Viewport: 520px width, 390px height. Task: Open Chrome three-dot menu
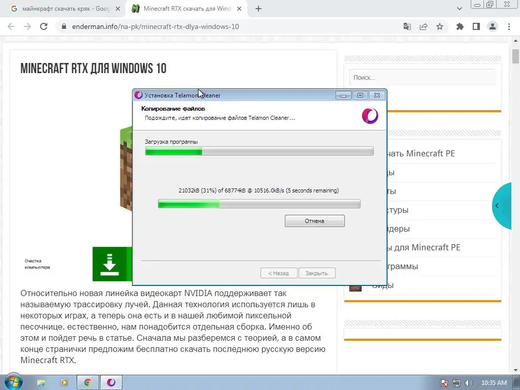point(509,26)
